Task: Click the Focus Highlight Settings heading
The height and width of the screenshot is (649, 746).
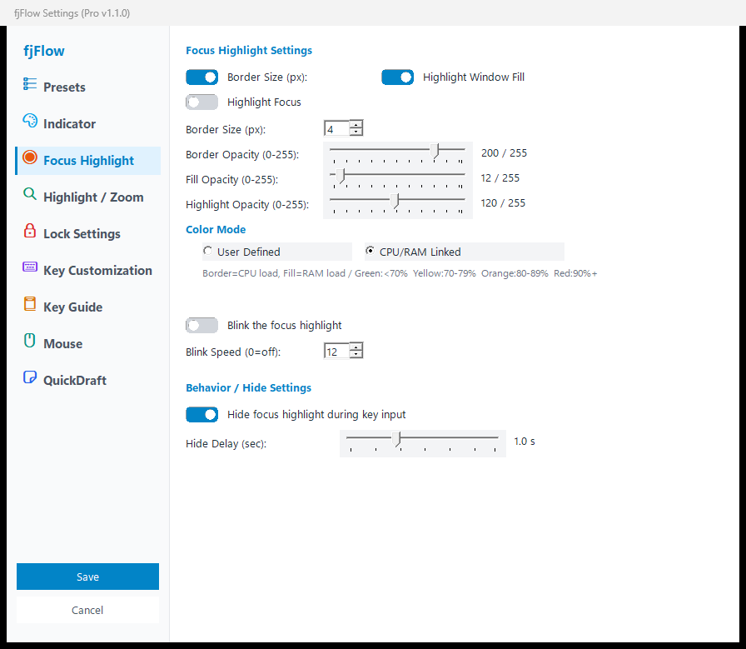Action: click(249, 51)
